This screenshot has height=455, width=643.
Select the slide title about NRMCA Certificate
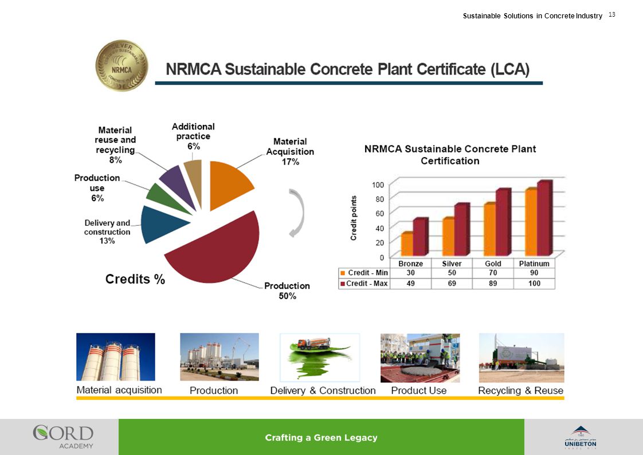click(x=347, y=69)
